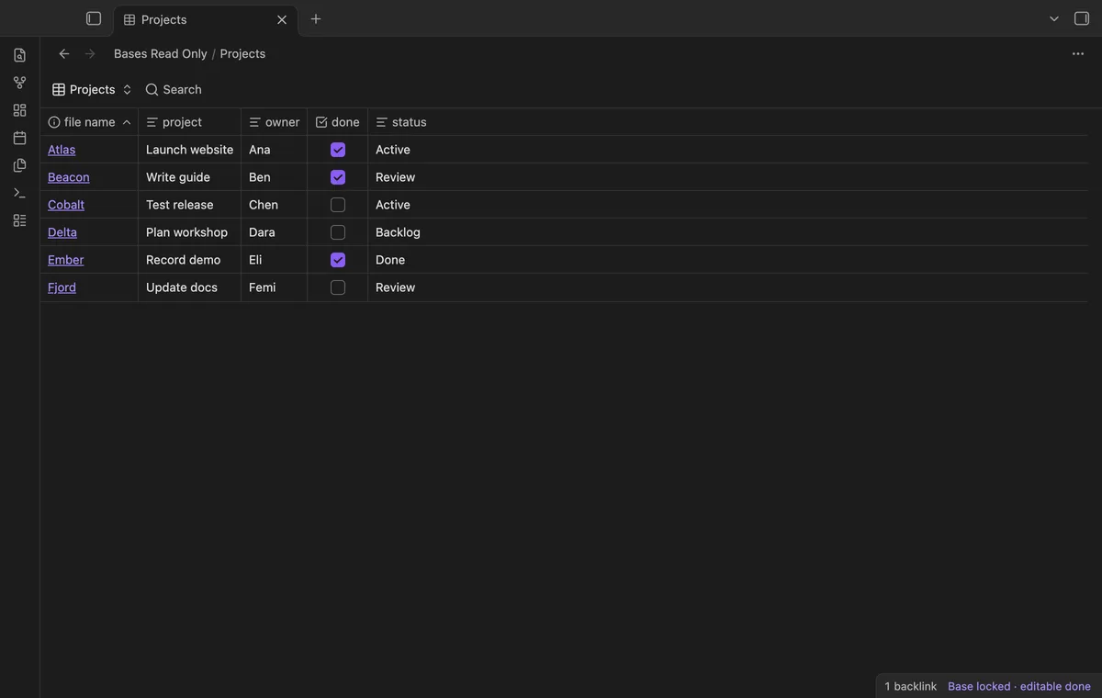
Task: Open command palette terminal icon
Action: tap(19, 193)
